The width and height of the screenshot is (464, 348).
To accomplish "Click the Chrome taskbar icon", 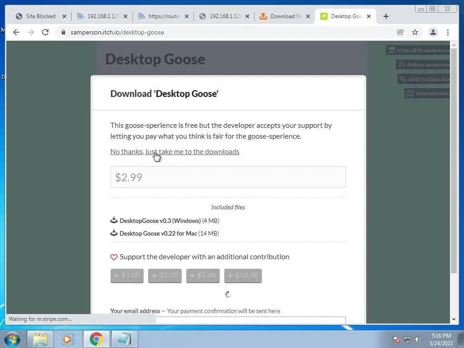I will (96, 339).
